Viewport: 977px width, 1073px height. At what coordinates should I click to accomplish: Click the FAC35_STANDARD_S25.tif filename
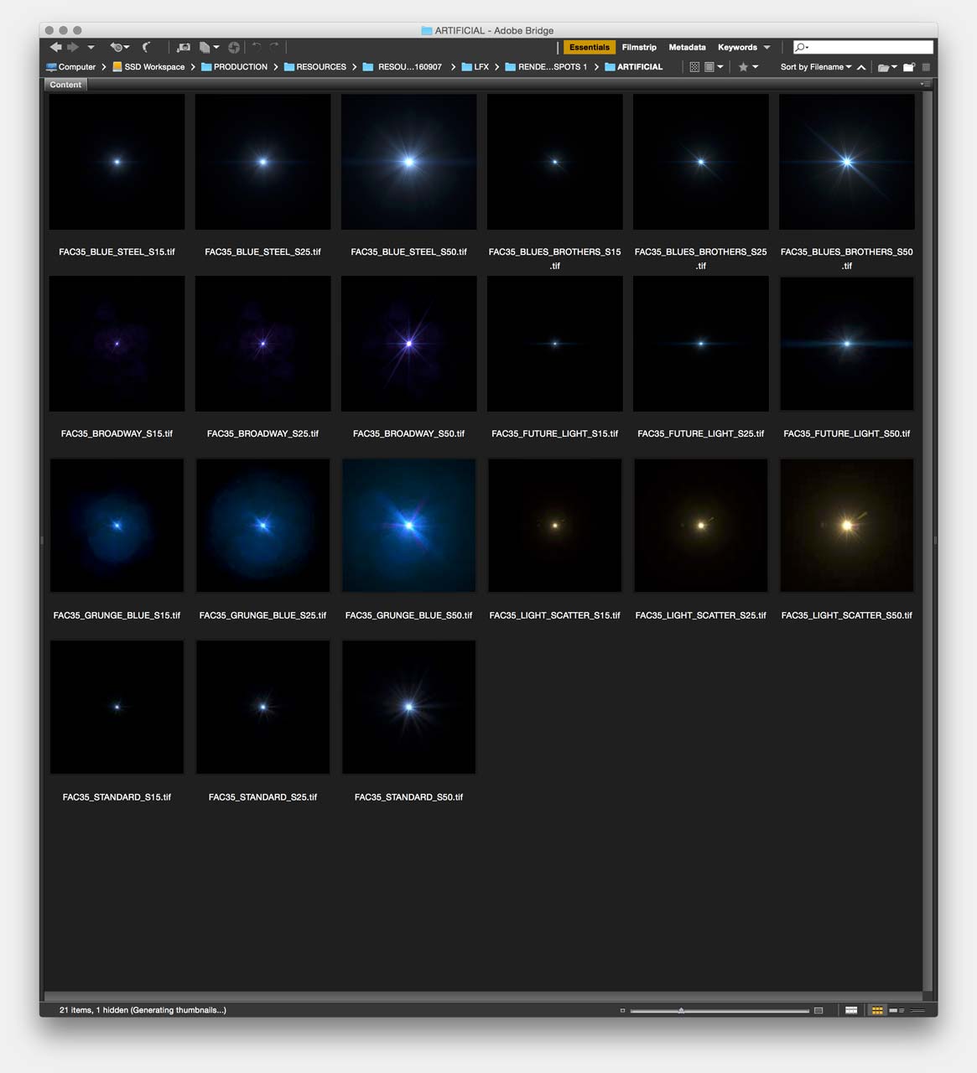(262, 797)
